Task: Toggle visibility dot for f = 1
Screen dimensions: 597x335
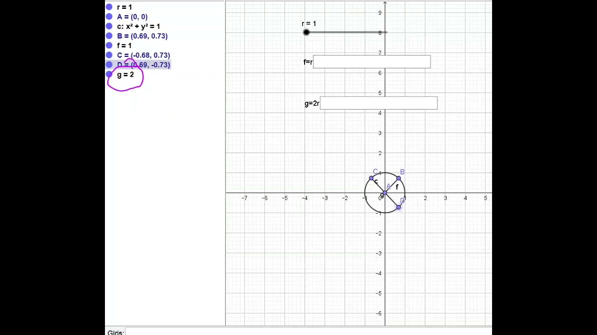Action: [109, 46]
